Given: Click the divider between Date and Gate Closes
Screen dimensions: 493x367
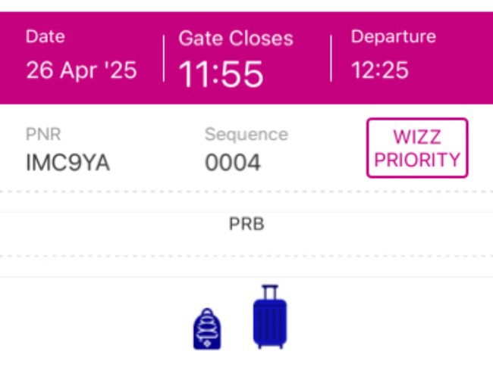Looking at the screenshot, I should pos(164,57).
